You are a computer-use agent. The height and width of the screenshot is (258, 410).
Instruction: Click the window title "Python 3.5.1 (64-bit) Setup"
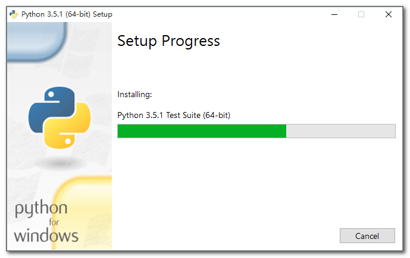67,14
